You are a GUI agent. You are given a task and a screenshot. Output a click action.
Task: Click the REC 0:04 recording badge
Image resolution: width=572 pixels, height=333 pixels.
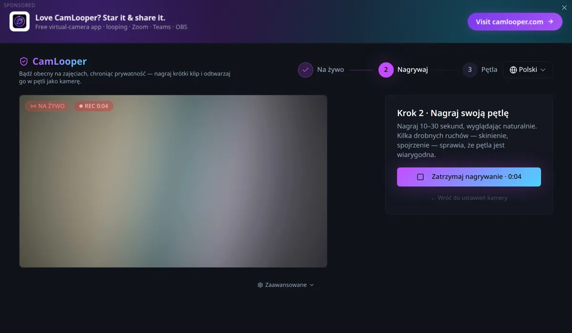click(x=93, y=106)
